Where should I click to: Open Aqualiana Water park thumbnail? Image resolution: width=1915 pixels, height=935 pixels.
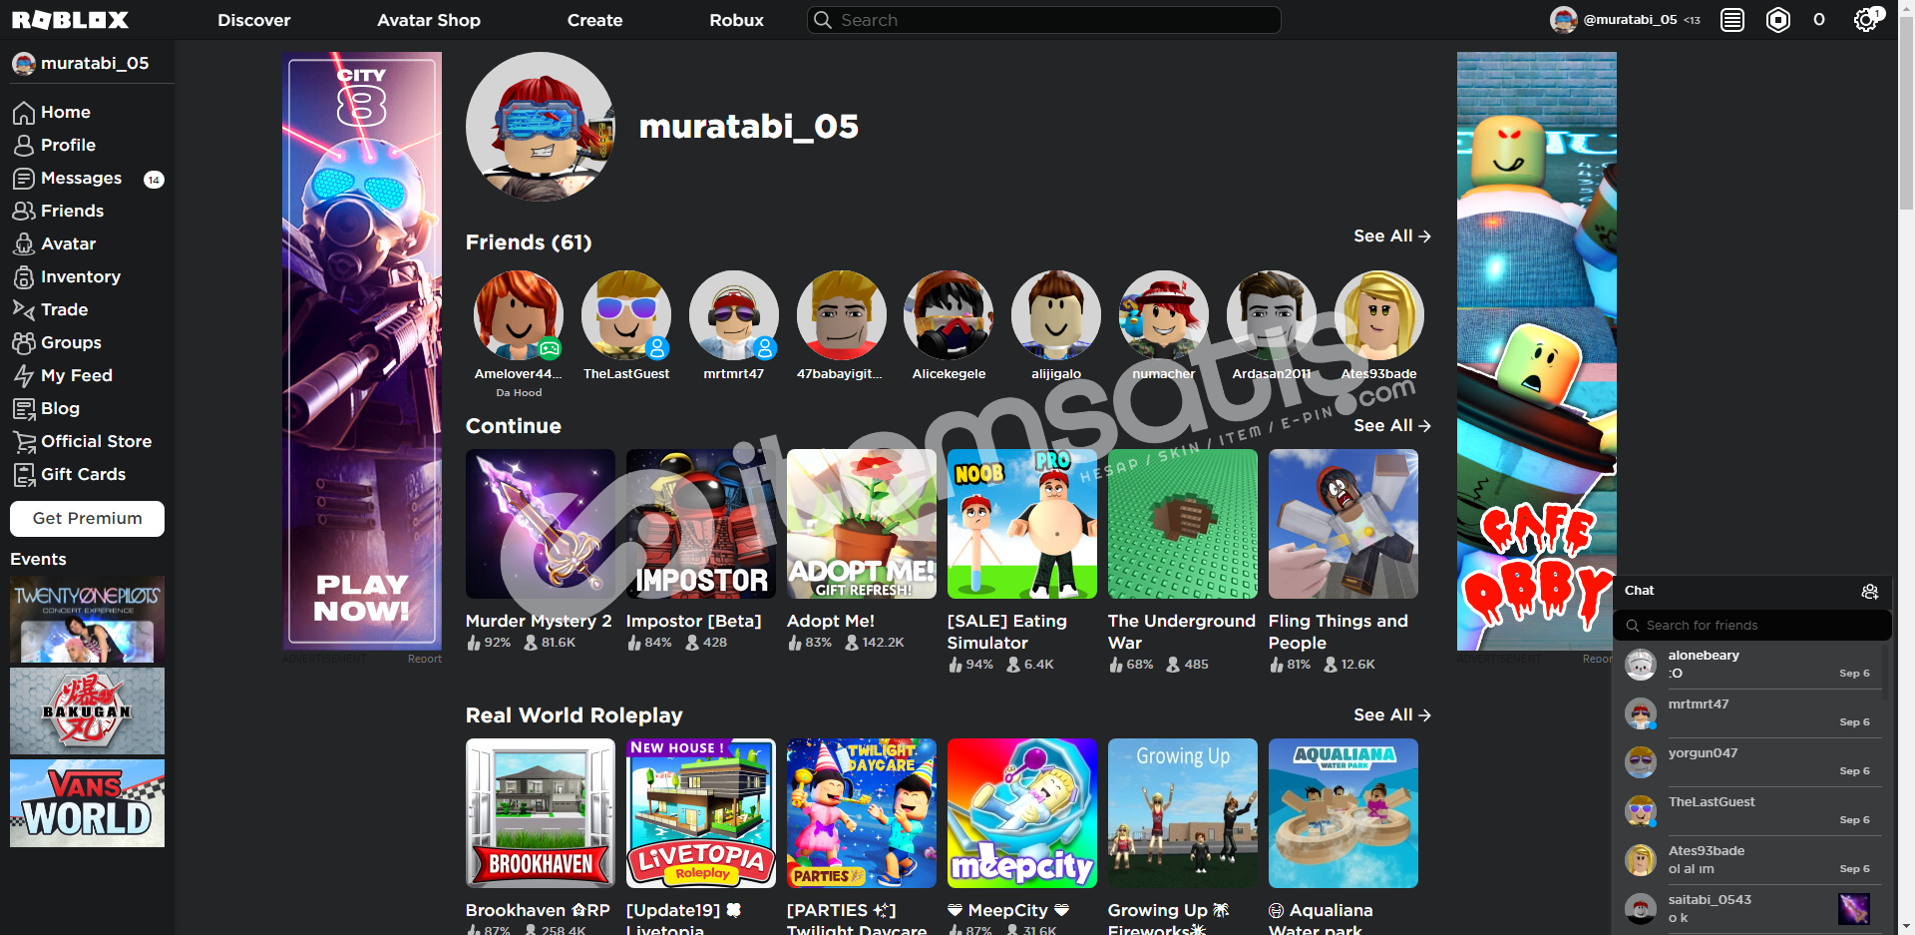(x=1343, y=813)
